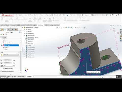Viewport: 122px width, 92px height.
Task: Click the normal-to-plane force component icon
Action: coord(2,66)
